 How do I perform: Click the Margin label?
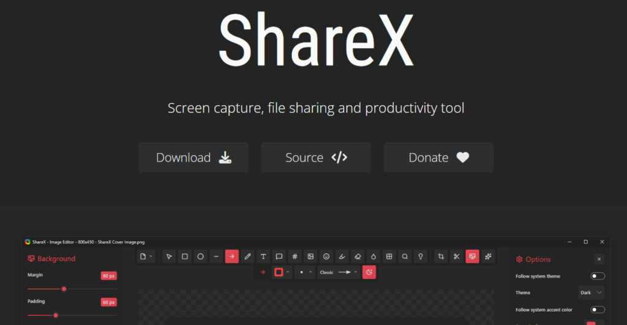click(35, 275)
